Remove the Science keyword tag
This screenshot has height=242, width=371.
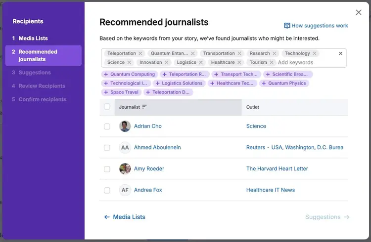(129, 62)
